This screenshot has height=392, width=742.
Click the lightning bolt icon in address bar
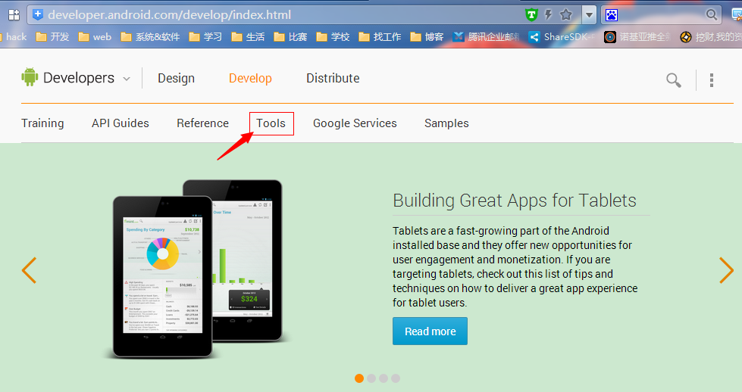549,14
